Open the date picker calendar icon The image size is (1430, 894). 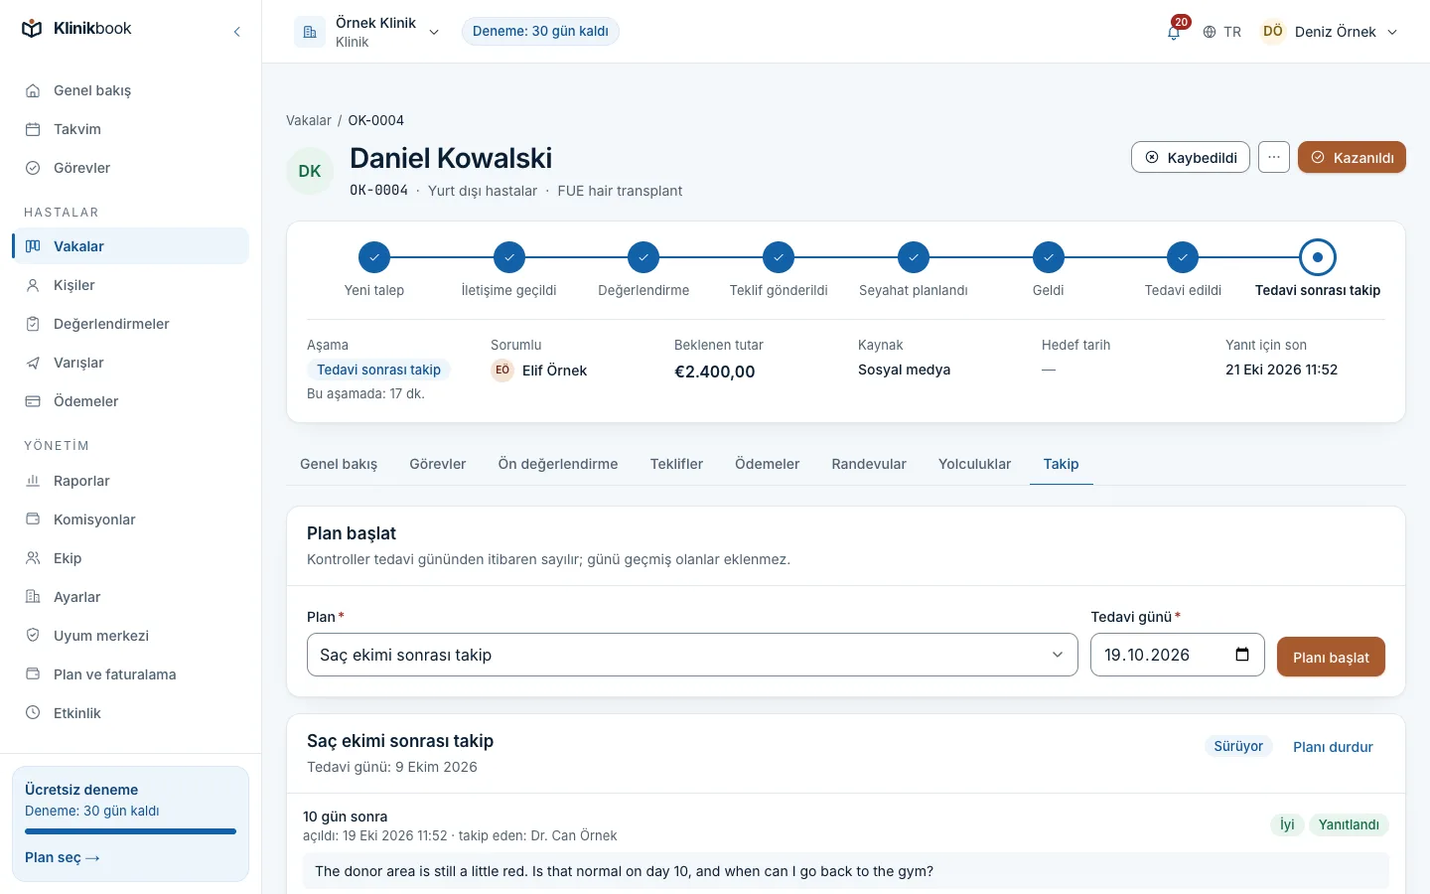[1242, 655]
